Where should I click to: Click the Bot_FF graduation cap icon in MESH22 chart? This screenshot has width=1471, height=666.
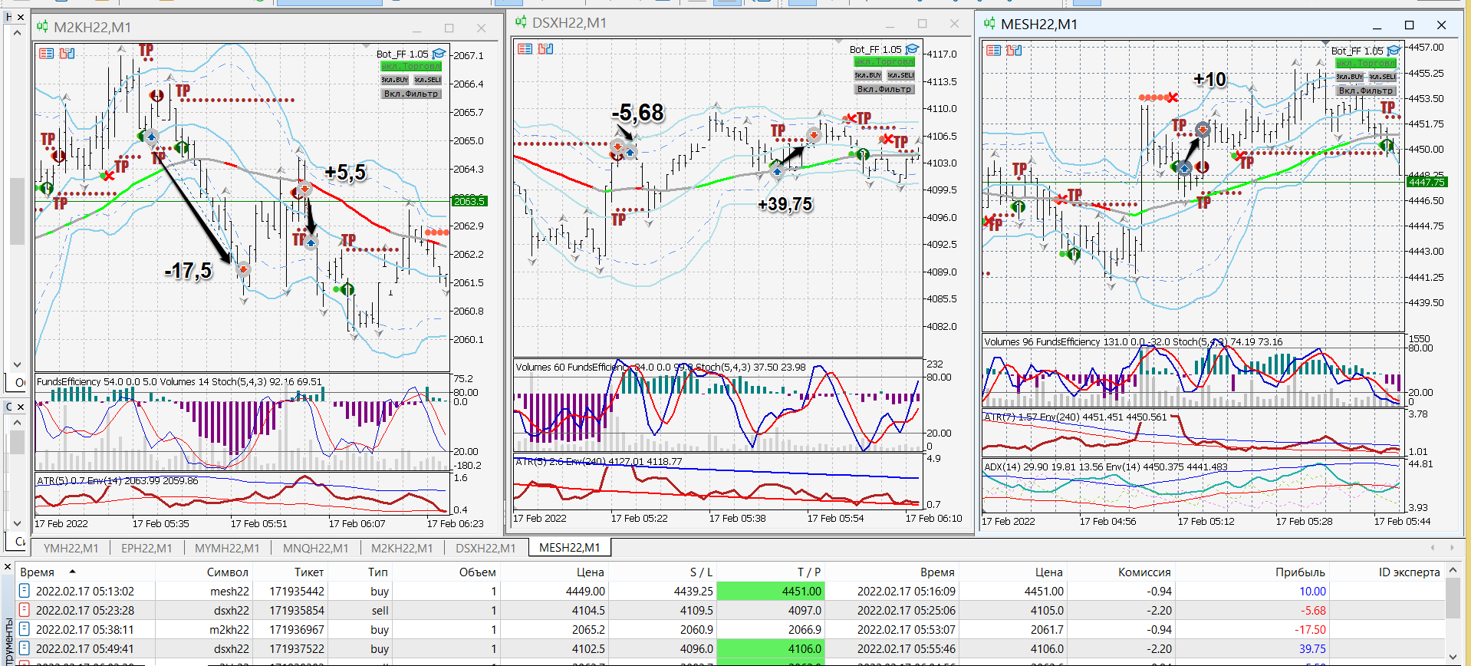click(x=1393, y=51)
